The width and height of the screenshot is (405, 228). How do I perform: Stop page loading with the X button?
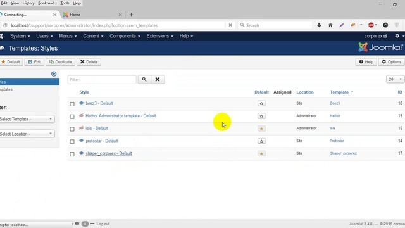click(230, 25)
